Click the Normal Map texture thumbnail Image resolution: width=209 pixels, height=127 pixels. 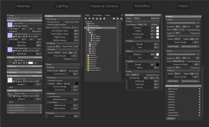tap(10, 25)
